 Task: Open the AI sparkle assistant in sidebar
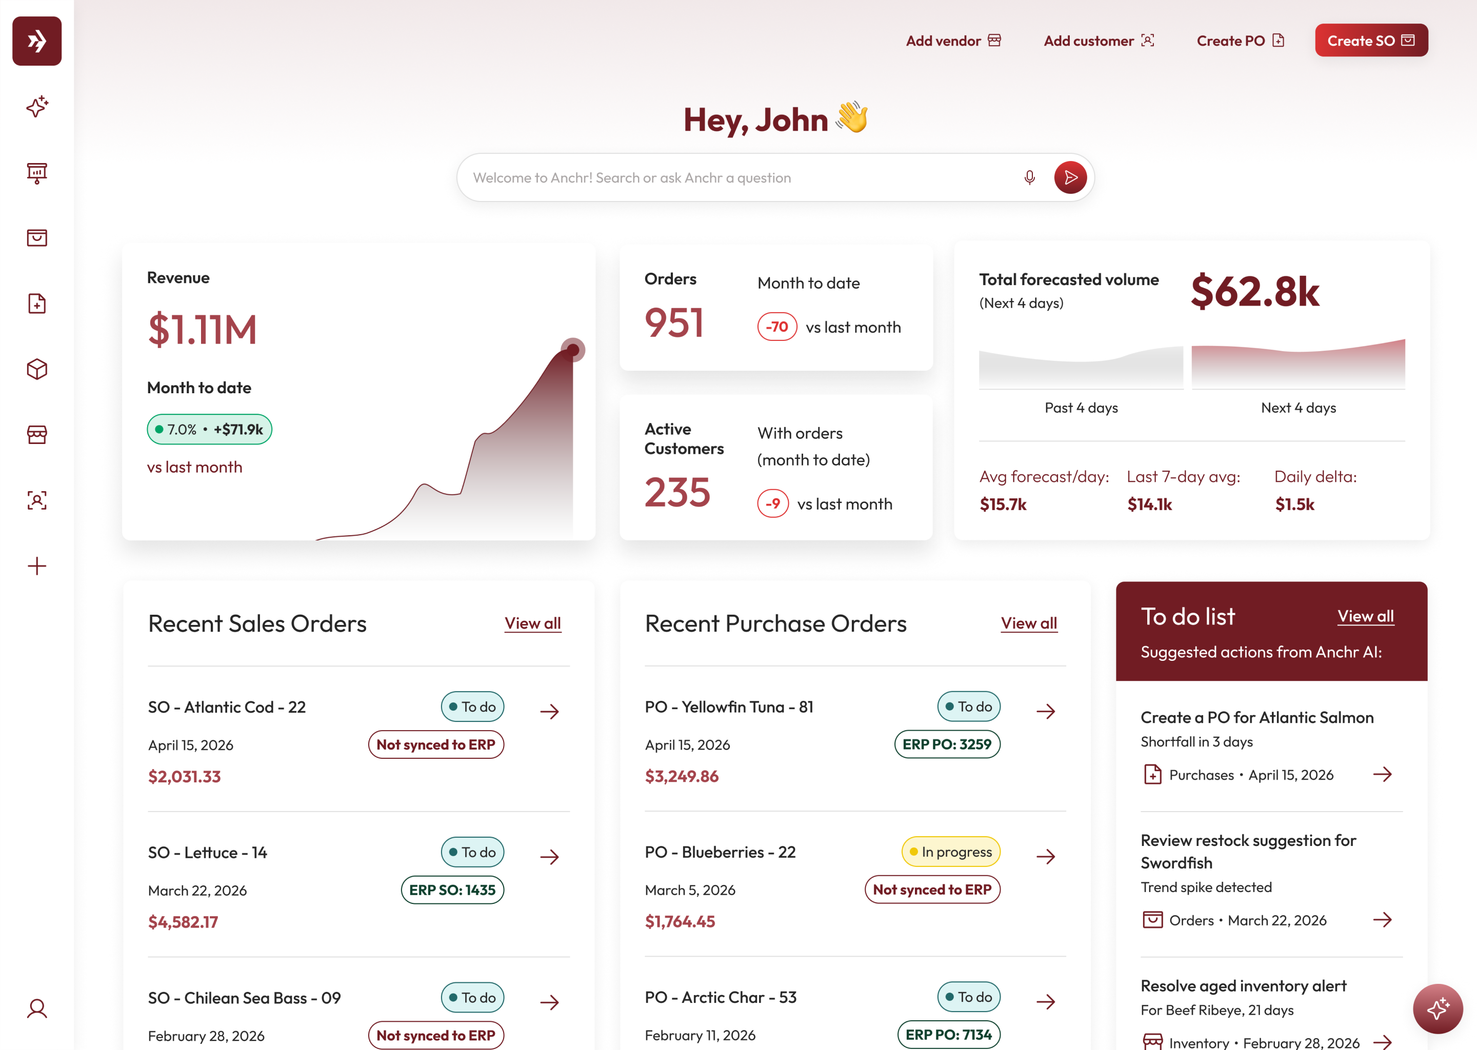coord(37,107)
